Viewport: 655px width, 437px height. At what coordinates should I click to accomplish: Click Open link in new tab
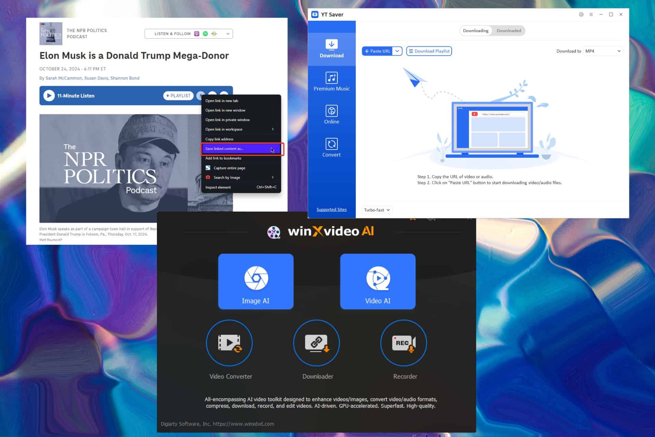tap(222, 101)
